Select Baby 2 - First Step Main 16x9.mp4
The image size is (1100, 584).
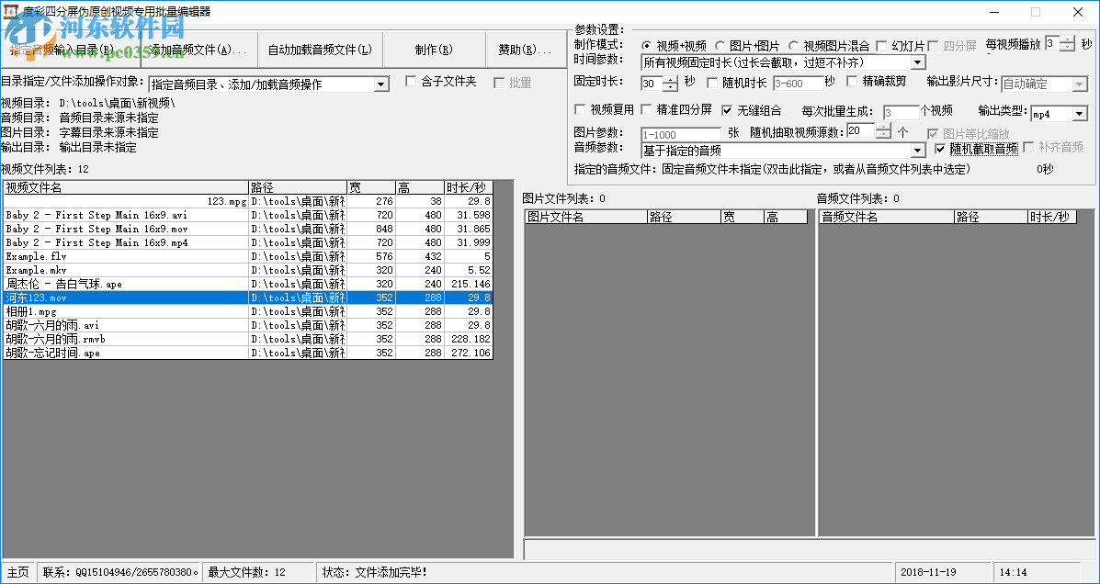click(248, 242)
